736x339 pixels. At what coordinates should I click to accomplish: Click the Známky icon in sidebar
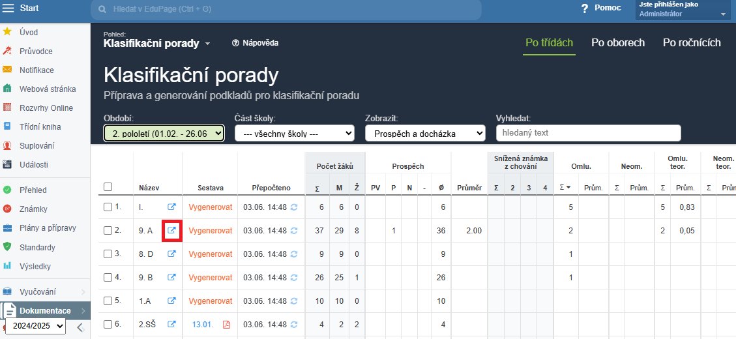coord(8,209)
